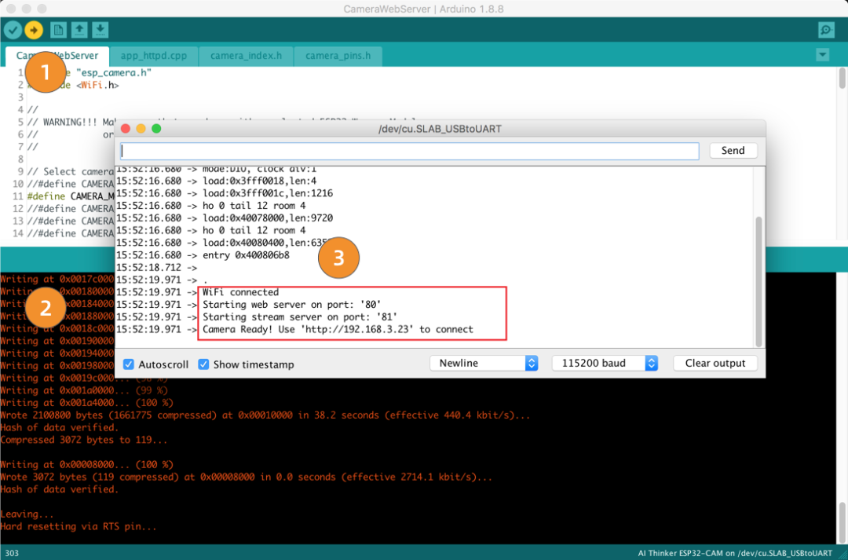The height and width of the screenshot is (560, 848).
Task: Open a sketch with the Open icon
Action: tap(79, 30)
